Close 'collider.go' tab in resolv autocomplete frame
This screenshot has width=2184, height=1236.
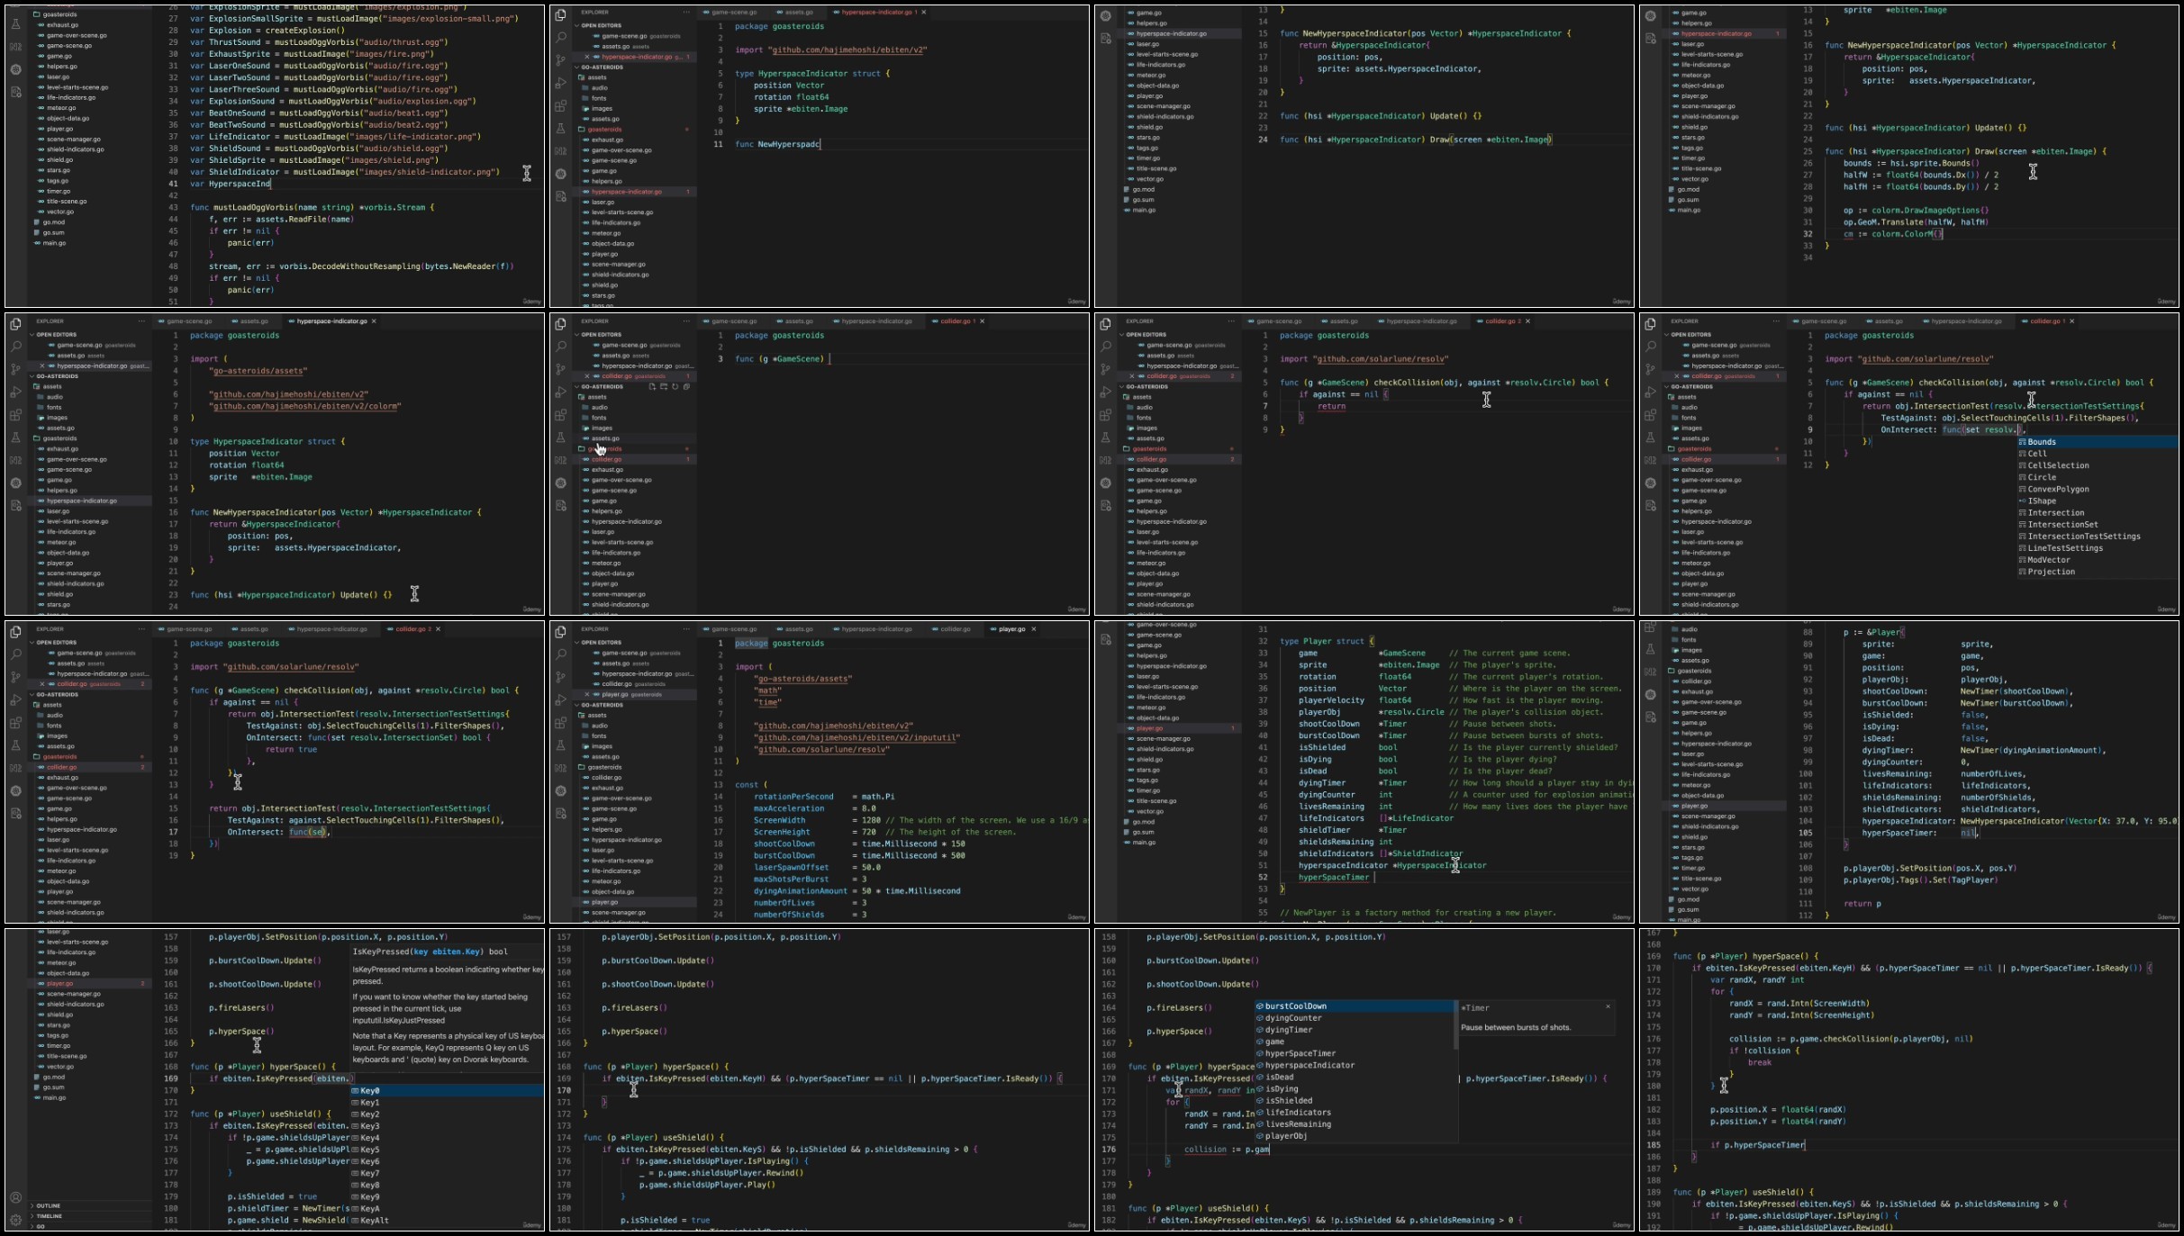[x=2071, y=321]
